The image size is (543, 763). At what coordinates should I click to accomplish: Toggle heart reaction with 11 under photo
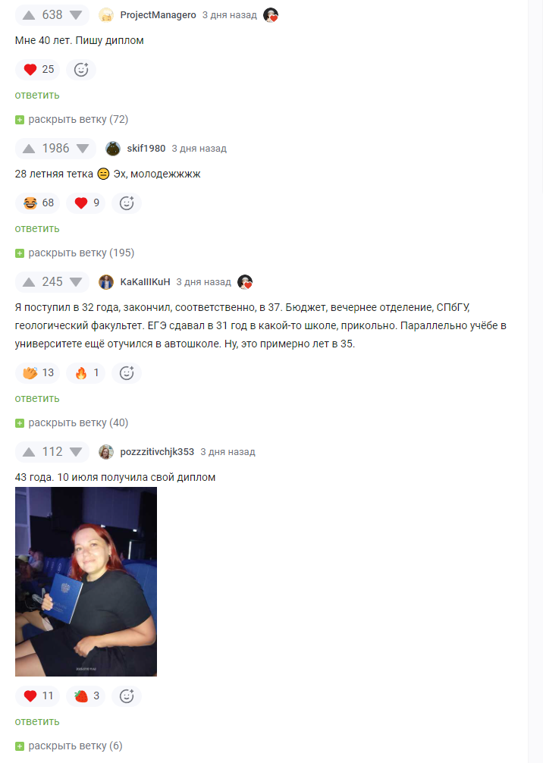38,695
